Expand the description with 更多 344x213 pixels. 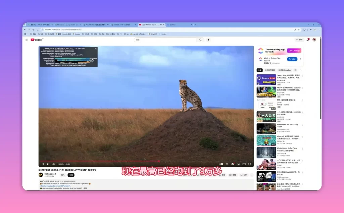click(85, 188)
